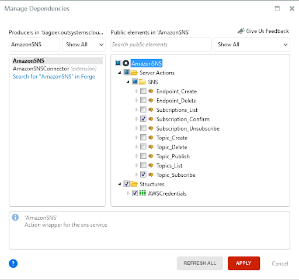Click the Subcriptions_List action icon
Viewport: 299px width, 280px height.
[151, 110]
